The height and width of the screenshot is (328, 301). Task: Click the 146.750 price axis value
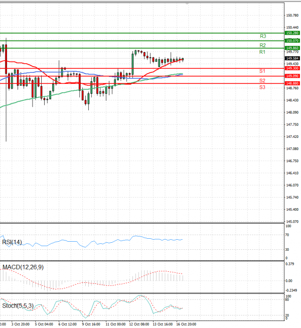(x=292, y=161)
